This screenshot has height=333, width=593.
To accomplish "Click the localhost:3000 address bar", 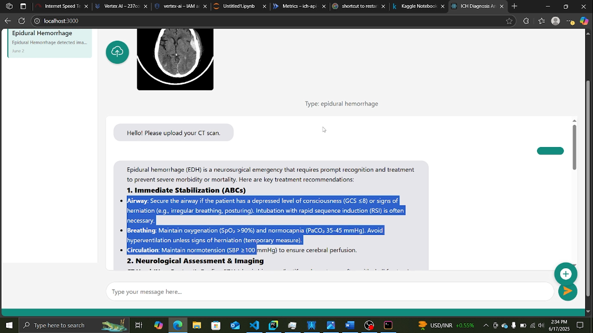I will 269,21.
